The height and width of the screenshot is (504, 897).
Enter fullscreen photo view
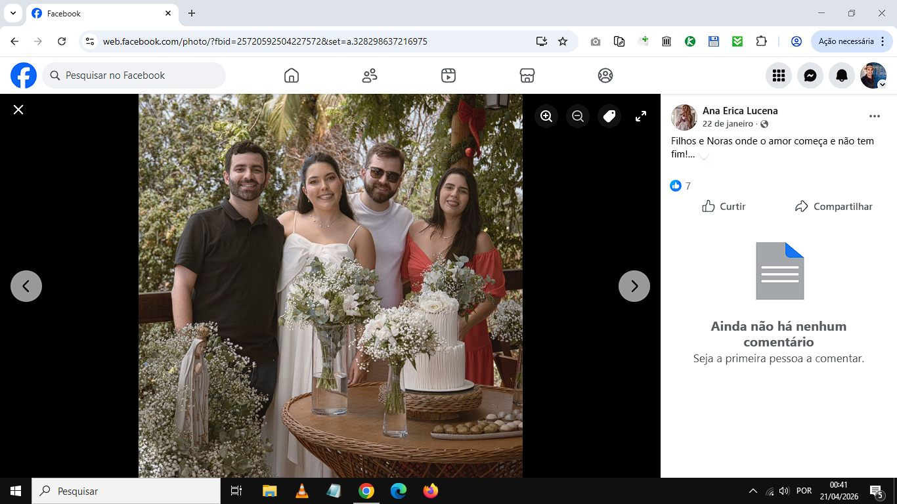[641, 116]
